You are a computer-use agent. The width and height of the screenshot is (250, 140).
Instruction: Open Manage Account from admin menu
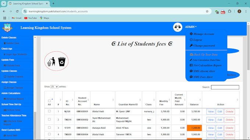click(x=204, y=34)
